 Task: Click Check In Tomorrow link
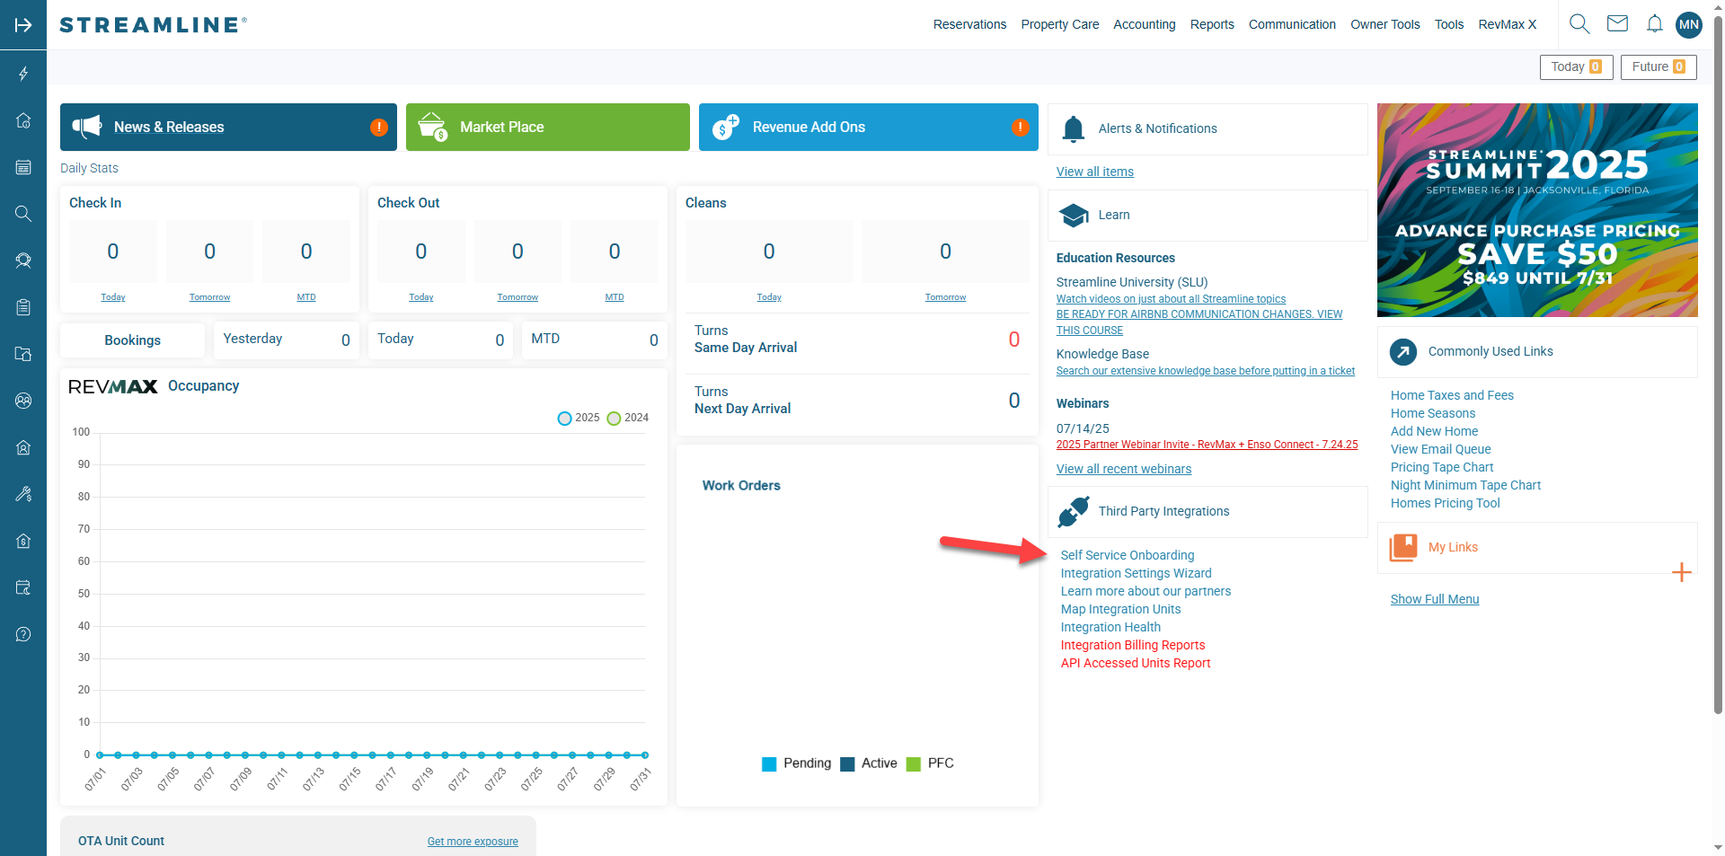coord(209,297)
